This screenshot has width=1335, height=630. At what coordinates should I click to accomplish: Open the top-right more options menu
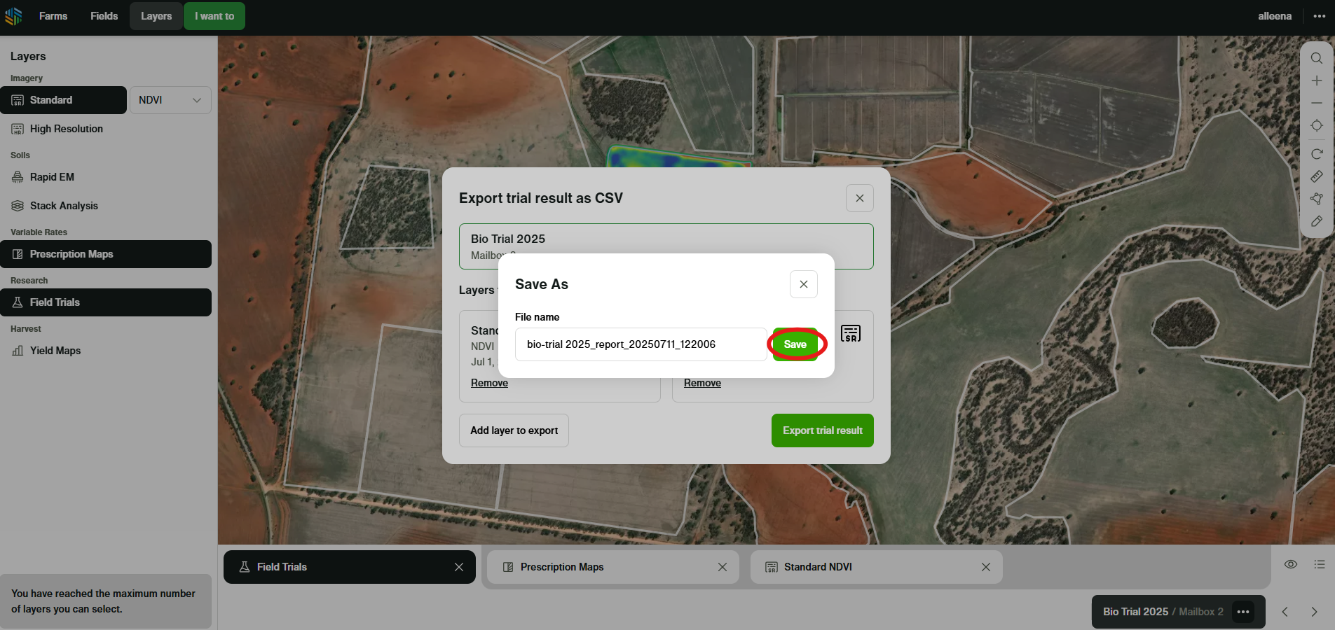1319,16
